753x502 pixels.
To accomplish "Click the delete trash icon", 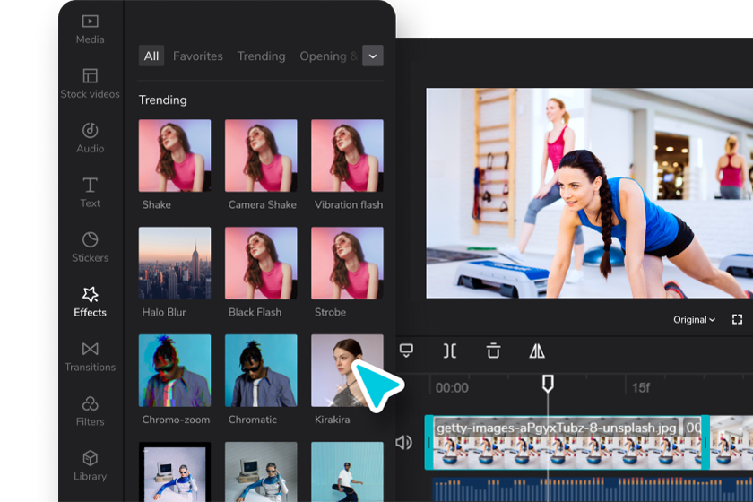I will click(x=493, y=351).
